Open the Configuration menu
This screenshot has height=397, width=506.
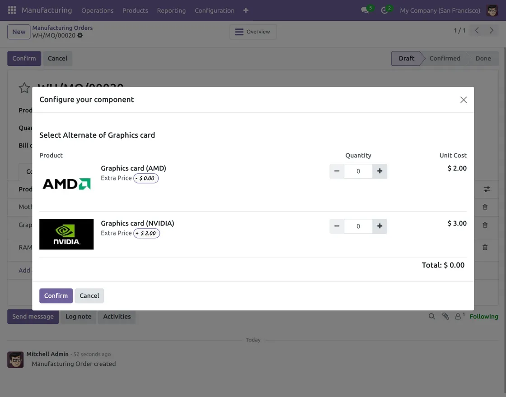[x=215, y=10]
